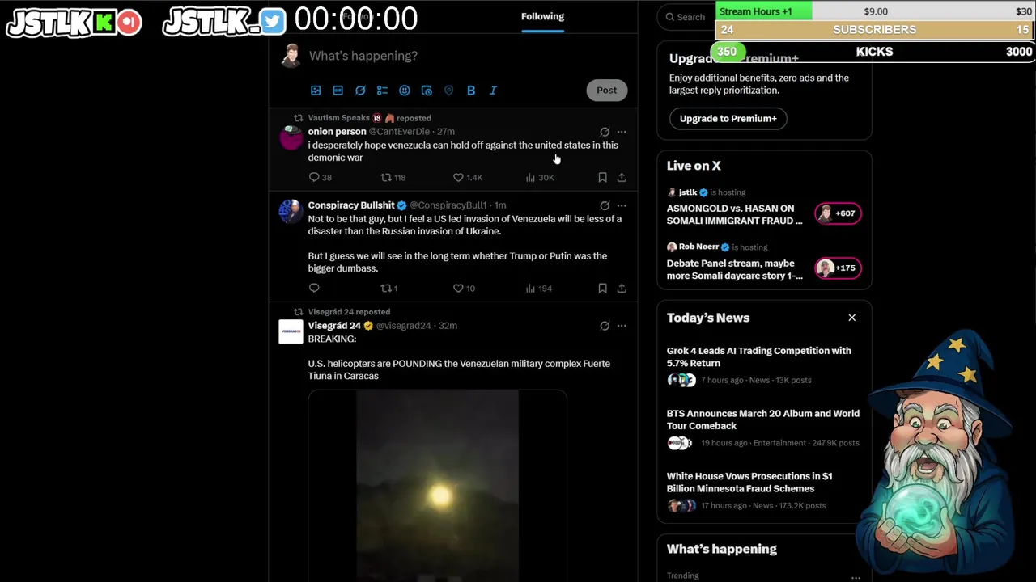The image size is (1036, 582).
Task: Click the location tag icon in composer
Action: pos(448,91)
